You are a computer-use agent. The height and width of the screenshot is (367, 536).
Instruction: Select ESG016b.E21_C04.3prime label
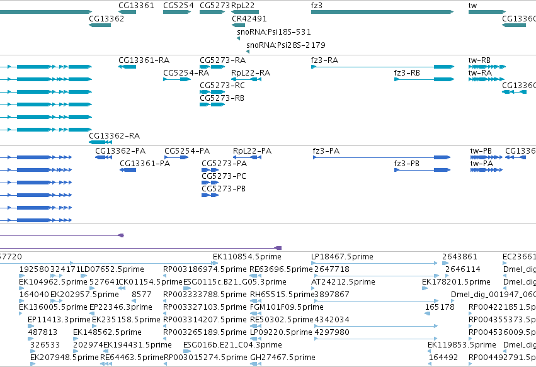point(232,345)
